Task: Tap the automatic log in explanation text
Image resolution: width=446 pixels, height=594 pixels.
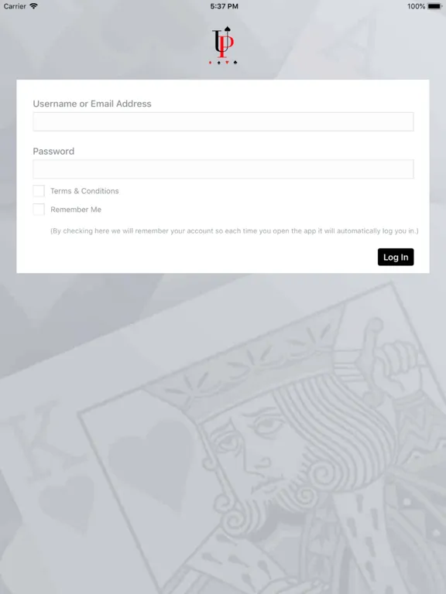Action: (235, 231)
